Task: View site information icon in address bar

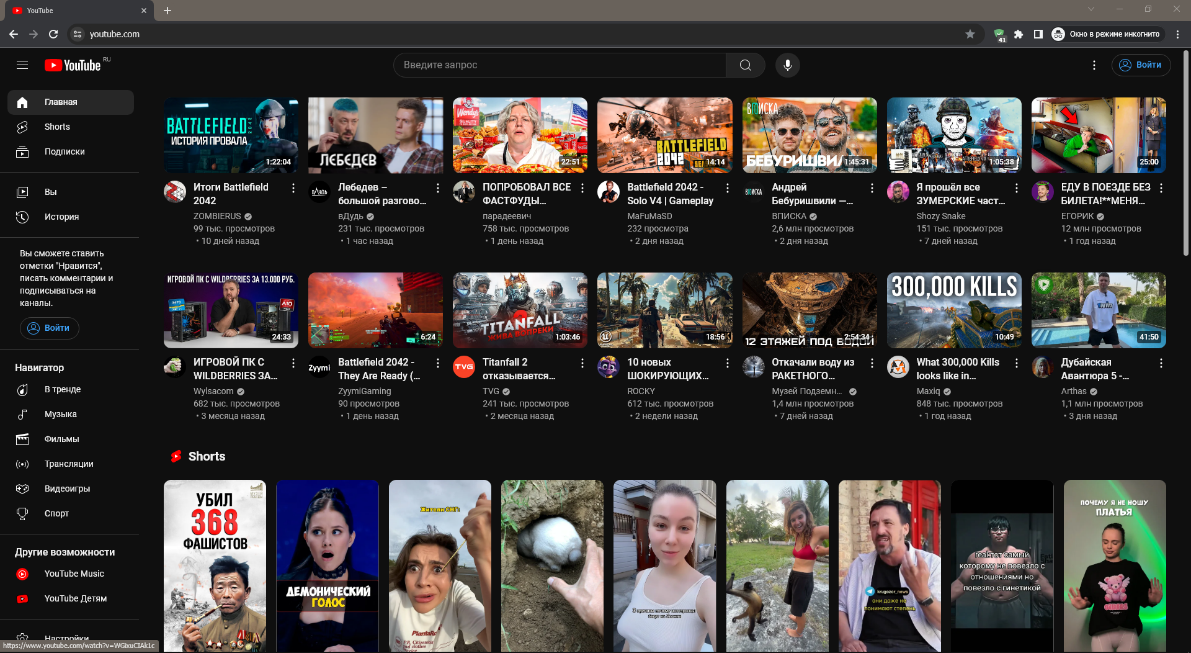Action: (x=78, y=34)
